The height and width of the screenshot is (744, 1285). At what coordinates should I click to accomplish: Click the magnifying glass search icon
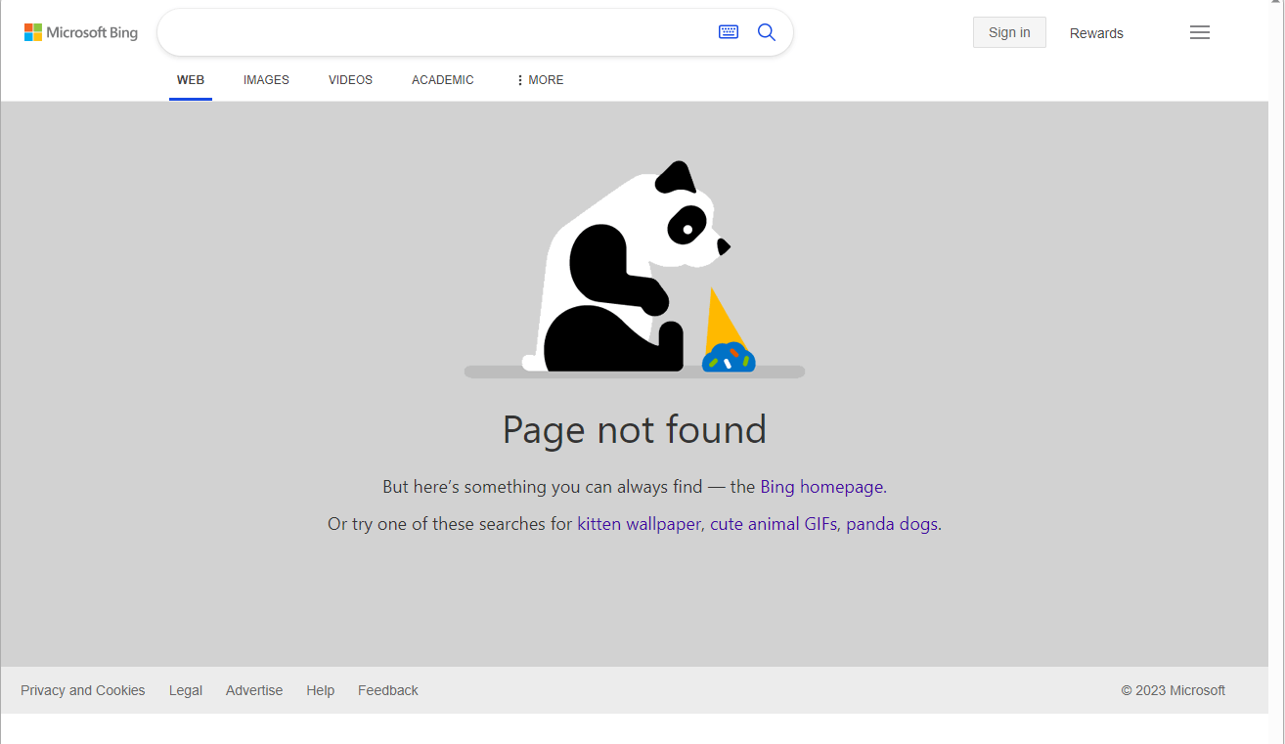[767, 32]
